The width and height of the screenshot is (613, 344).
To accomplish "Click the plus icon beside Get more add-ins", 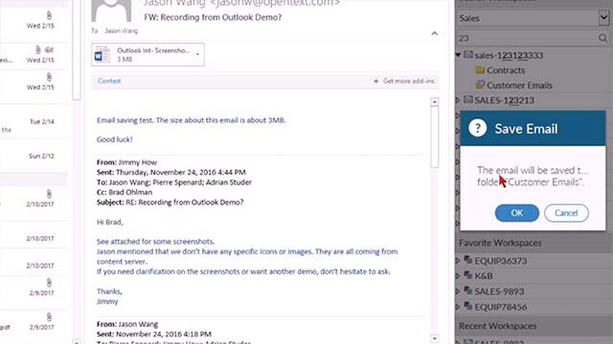I will point(375,81).
